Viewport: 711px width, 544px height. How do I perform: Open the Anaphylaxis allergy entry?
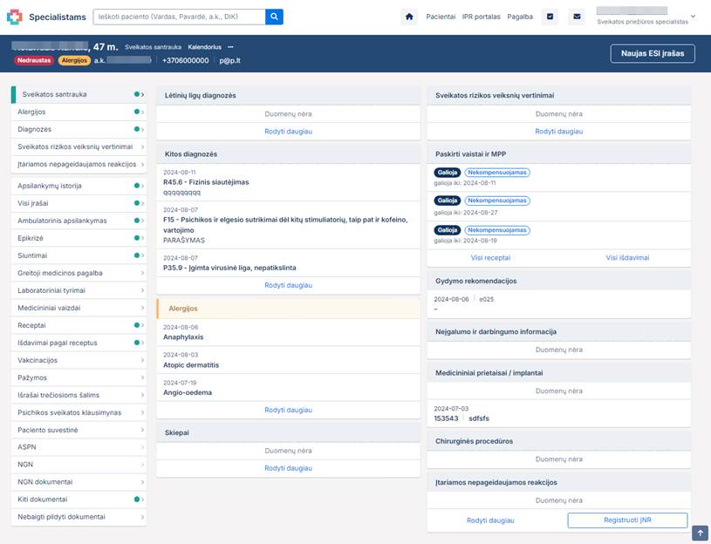point(183,337)
